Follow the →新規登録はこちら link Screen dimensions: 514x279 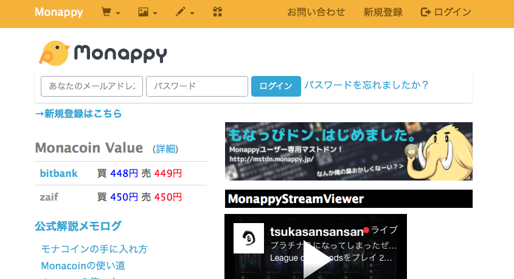pos(78,113)
